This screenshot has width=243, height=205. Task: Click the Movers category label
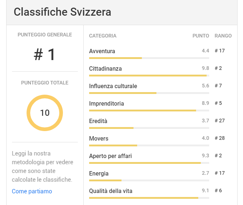tap(99, 138)
